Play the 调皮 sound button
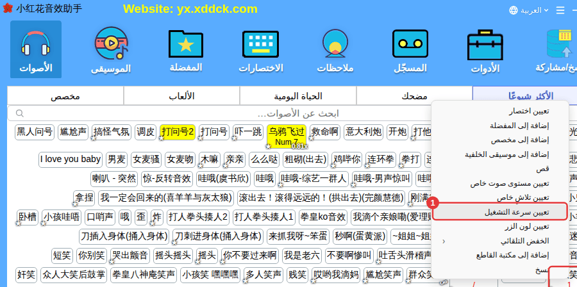This screenshot has height=287, width=577. [x=146, y=133]
